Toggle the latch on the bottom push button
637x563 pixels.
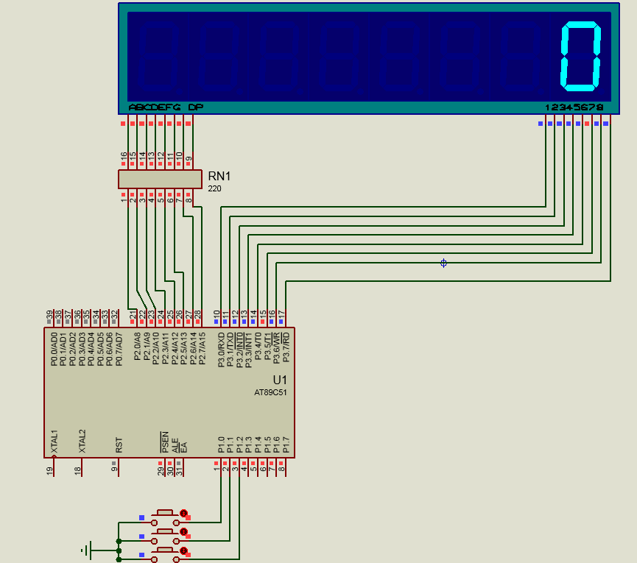[184, 550]
